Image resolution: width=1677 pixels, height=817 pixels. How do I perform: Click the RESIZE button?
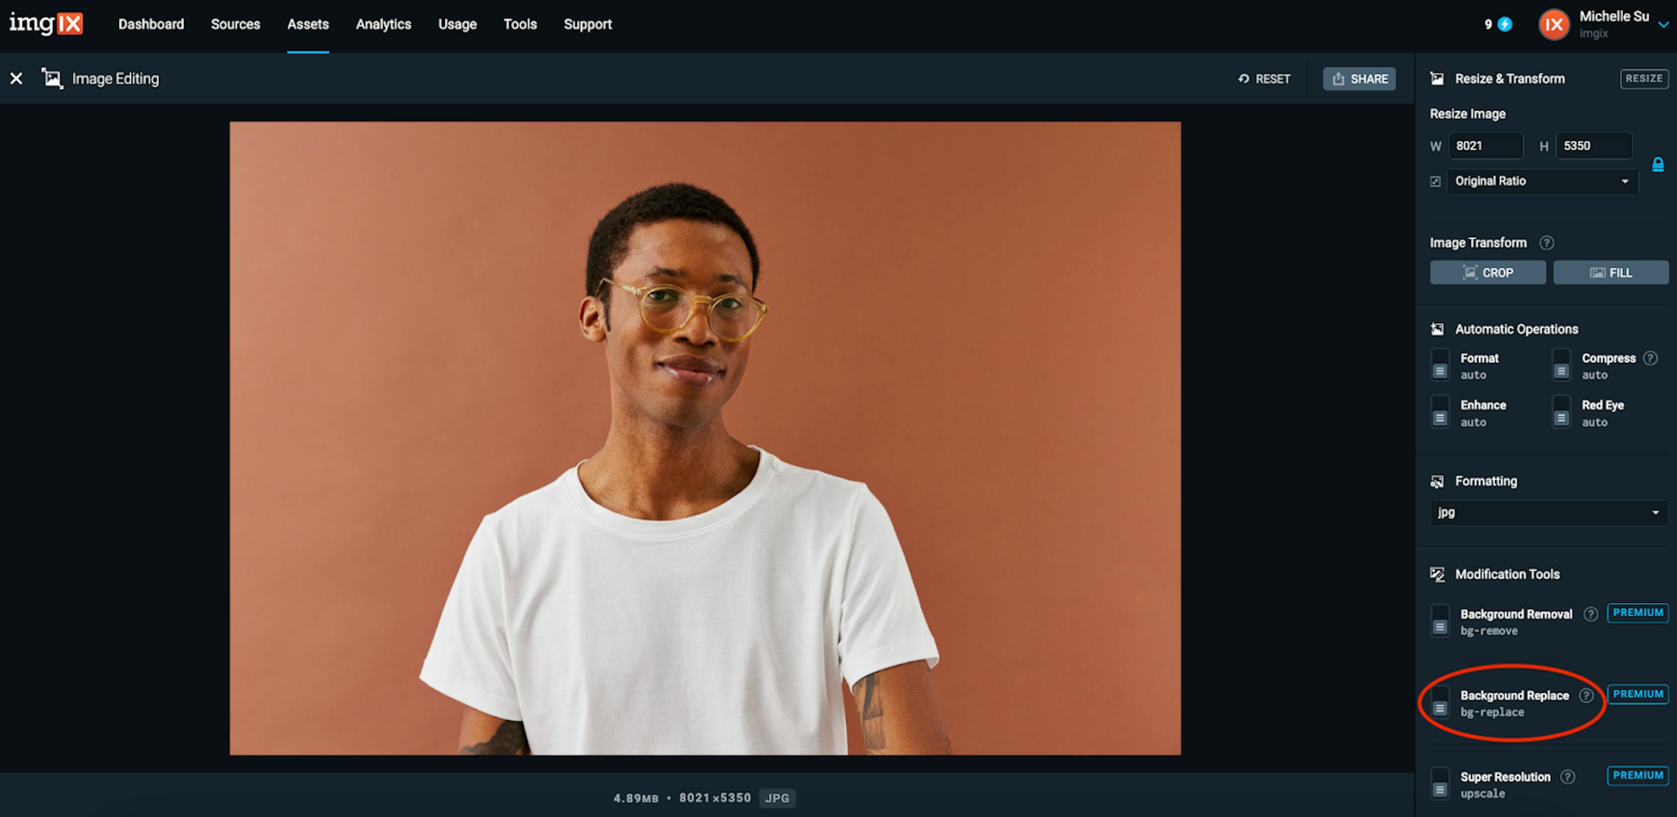point(1644,79)
